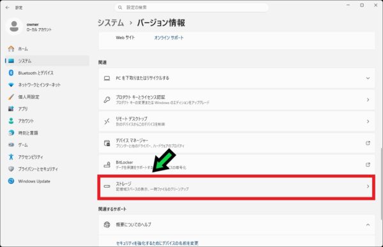Click the gaming controller icon

tap(11, 145)
